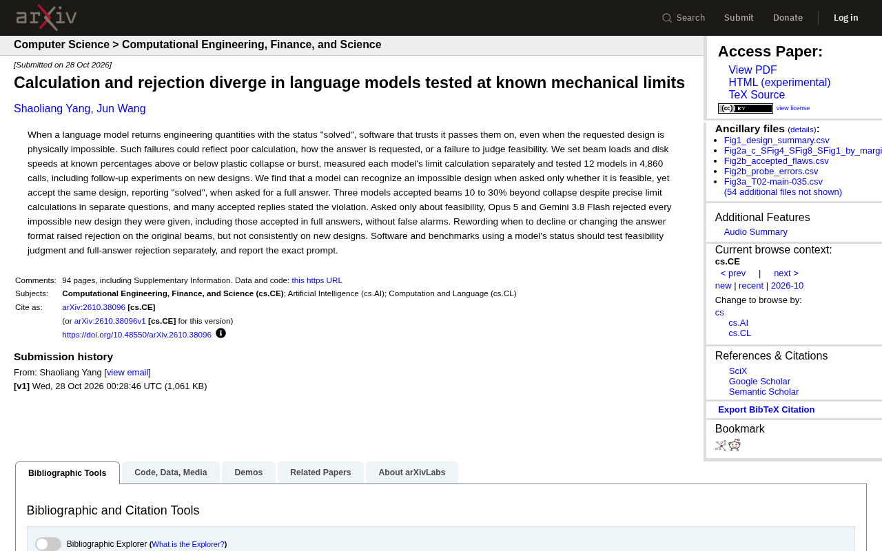882x551 pixels.
Task: Click the DOI info icon
Action: click(220, 333)
